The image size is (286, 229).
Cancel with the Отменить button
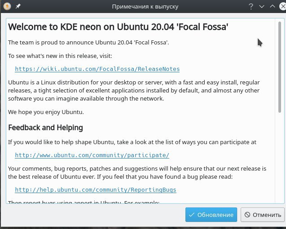pyautogui.click(x=263, y=215)
